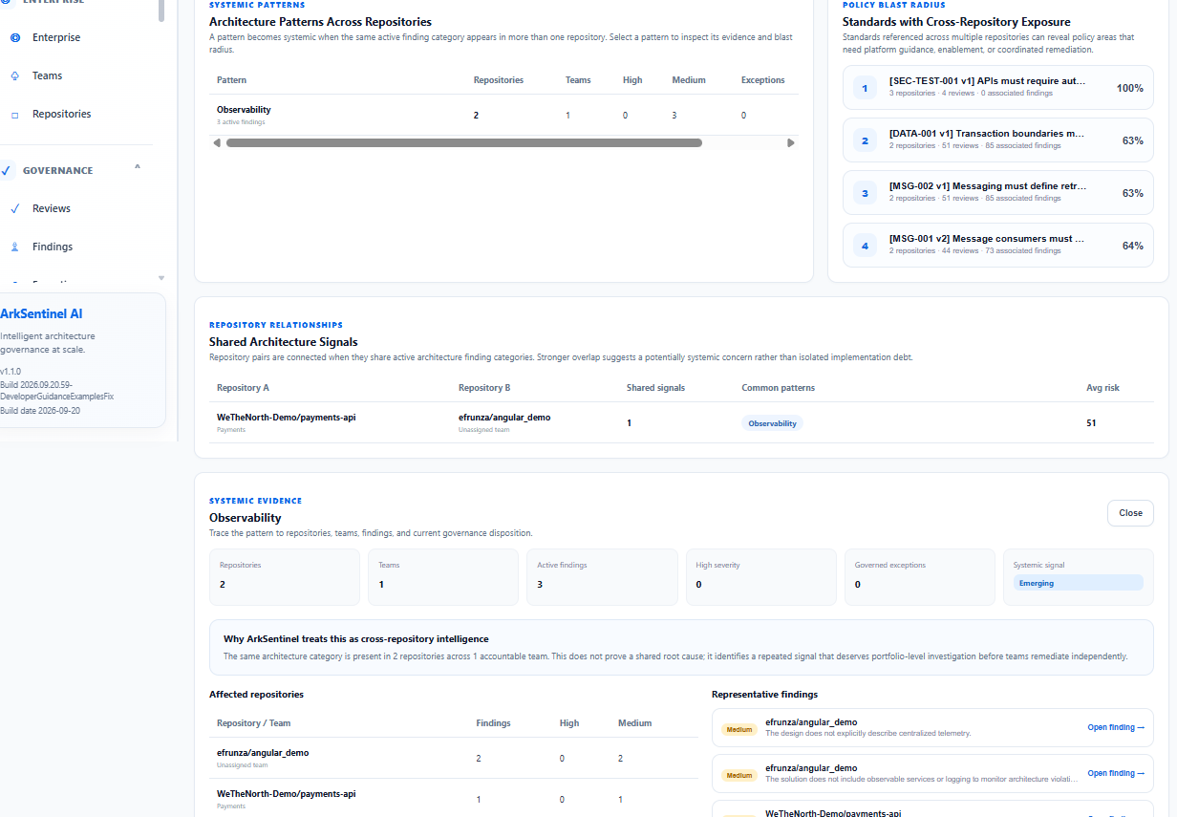The image size is (1177, 817).
Task: Click the Medium badge on the observable services finding
Action: click(739, 775)
